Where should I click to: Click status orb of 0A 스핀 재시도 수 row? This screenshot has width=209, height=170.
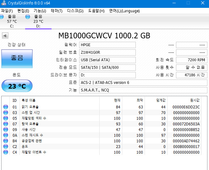6,135
